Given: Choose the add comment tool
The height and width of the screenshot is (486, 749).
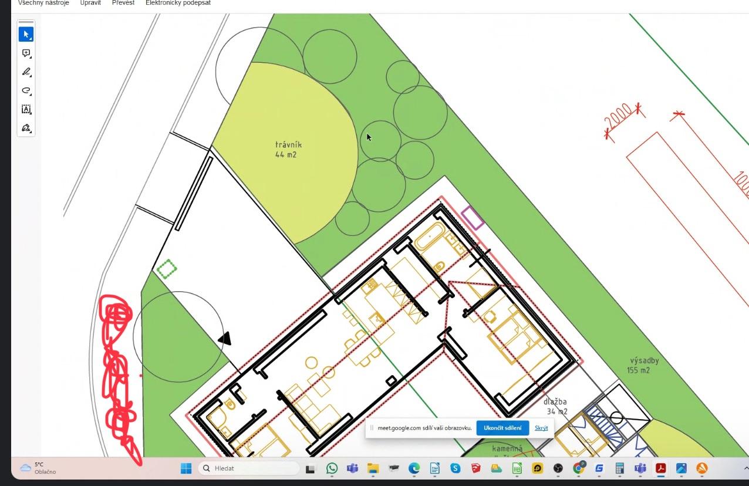Looking at the screenshot, I should (x=26, y=53).
